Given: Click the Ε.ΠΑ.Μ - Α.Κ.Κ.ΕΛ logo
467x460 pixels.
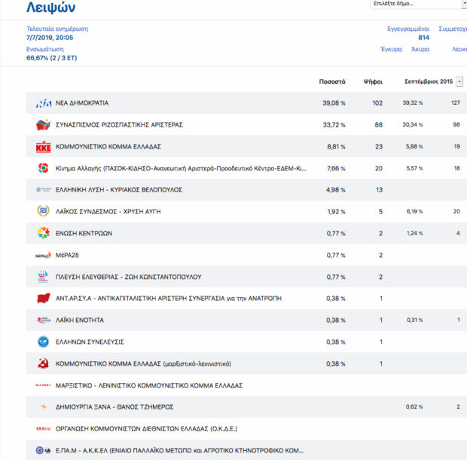Looking at the screenshot, I should pyautogui.click(x=43, y=450).
